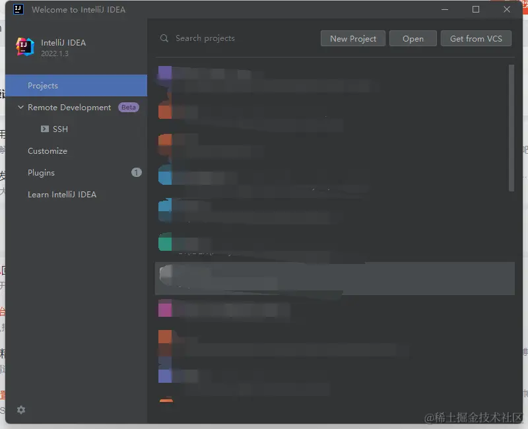The width and height of the screenshot is (528, 429).
Task: Click the project list vertical scrollbar
Action: (511, 128)
